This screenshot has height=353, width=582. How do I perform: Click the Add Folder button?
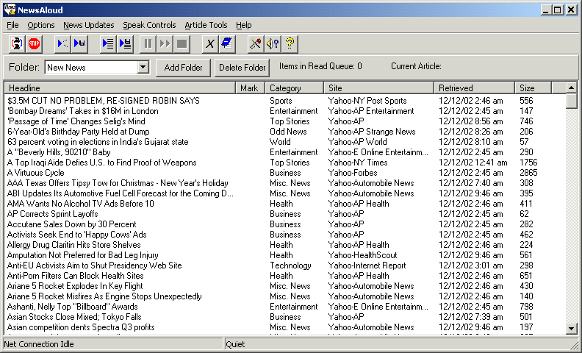coord(183,68)
